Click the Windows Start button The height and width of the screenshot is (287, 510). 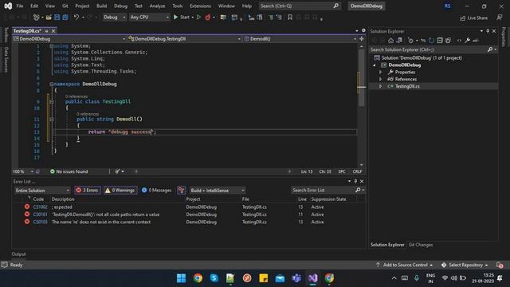(181, 278)
